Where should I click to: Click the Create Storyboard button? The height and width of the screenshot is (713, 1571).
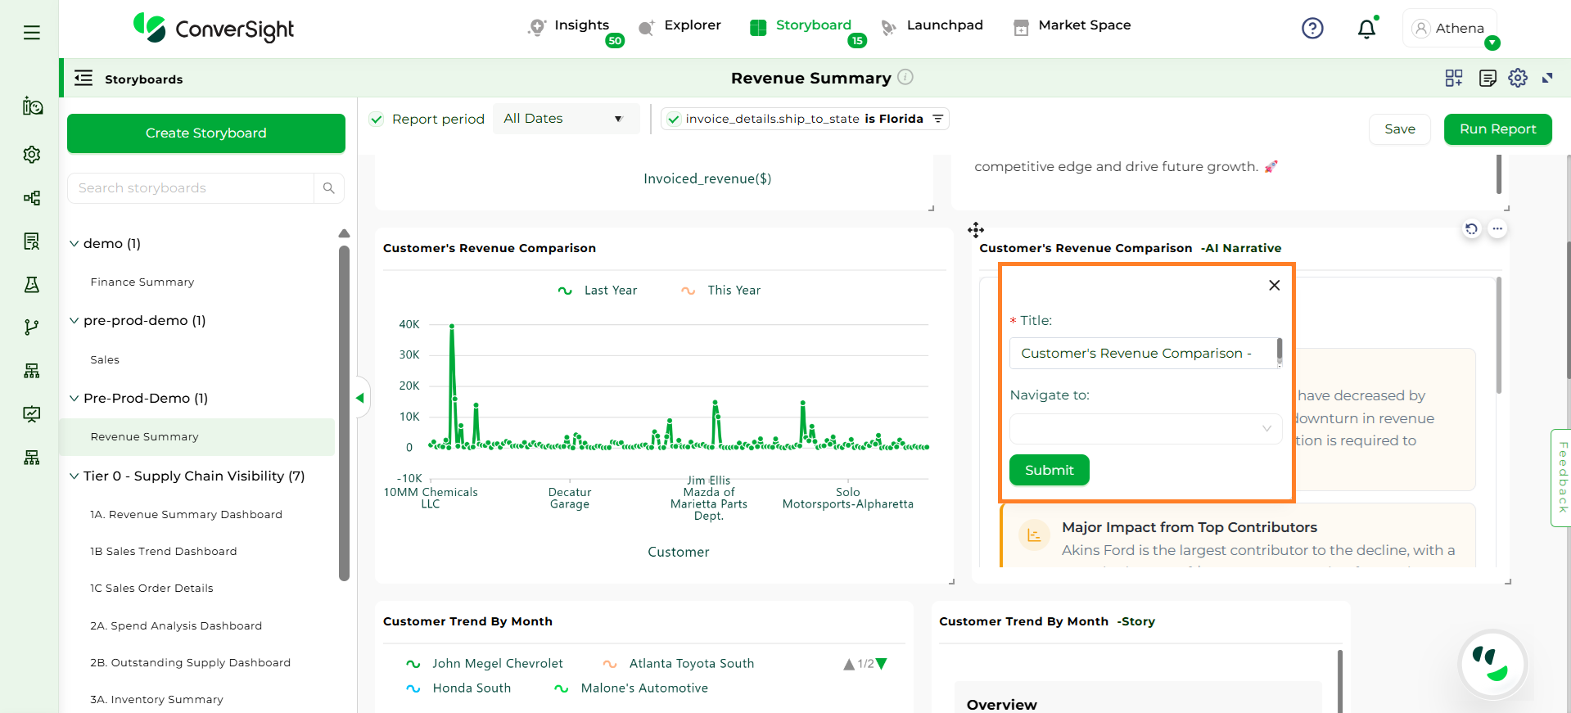[206, 133]
